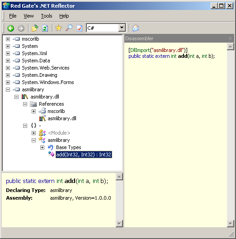Click the mscorlib assembly icon at top
Screen dimensions: 236x239
[x=16, y=39]
